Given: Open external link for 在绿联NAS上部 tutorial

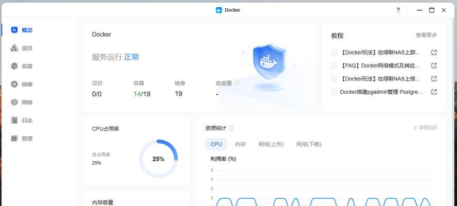Looking at the screenshot, I should [434, 53].
